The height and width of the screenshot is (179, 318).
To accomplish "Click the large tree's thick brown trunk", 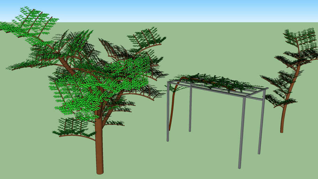I will pyautogui.click(x=100, y=140).
